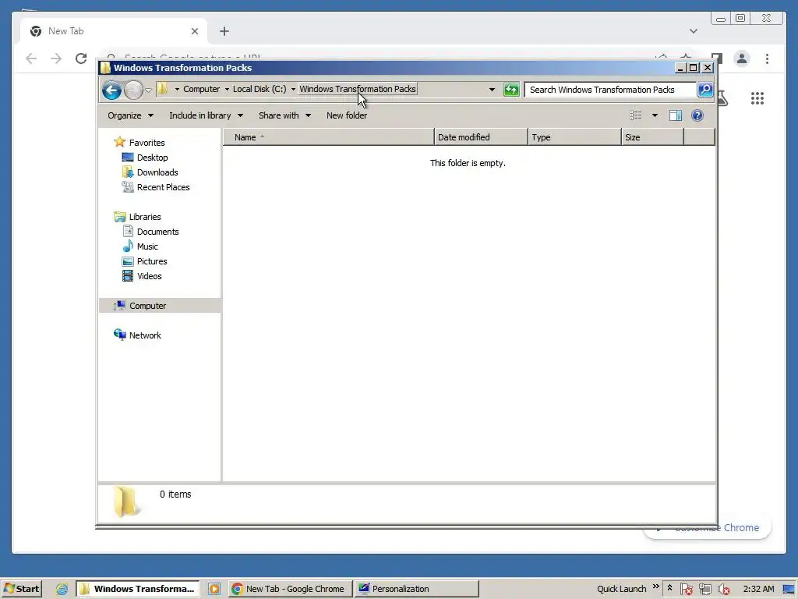Close the New Tab tab in Chrome
This screenshot has height=599, width=798.
point(194,31)
